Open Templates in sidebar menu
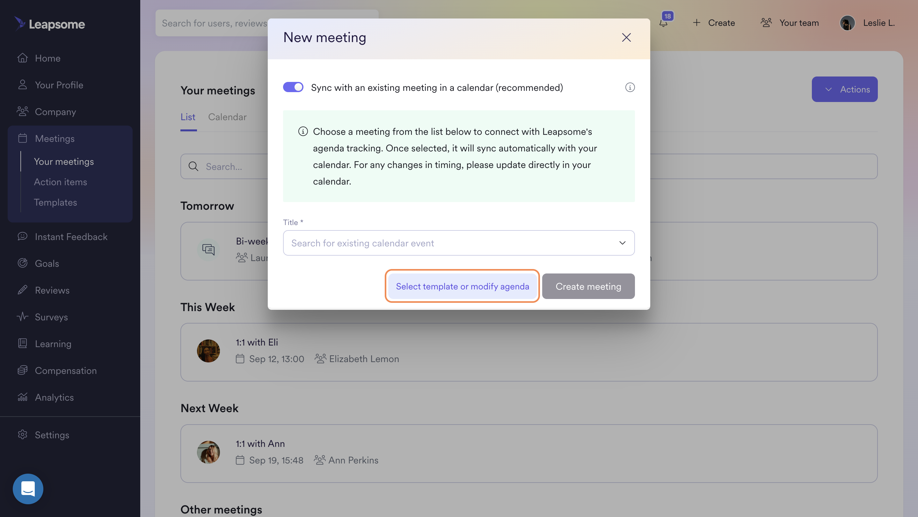Viewport: 918px width, 517px height. 55,202
